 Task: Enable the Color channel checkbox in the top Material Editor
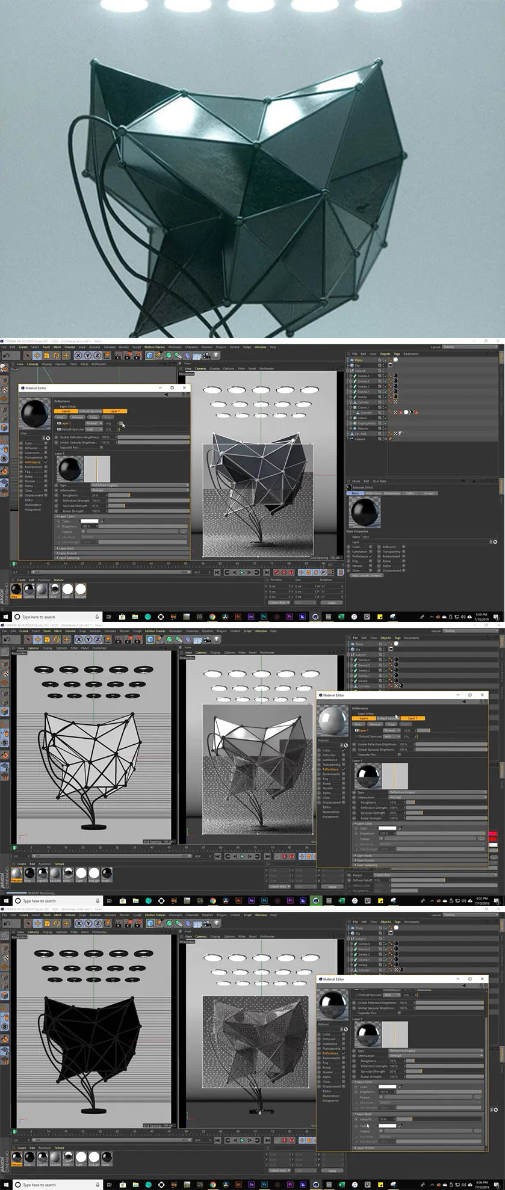tap(45, 443)
